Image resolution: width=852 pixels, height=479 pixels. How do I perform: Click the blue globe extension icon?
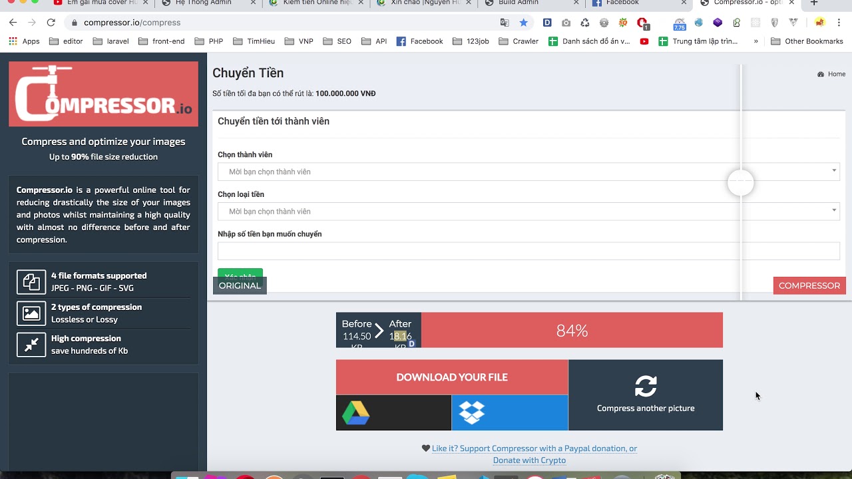[x=698, y=23]
